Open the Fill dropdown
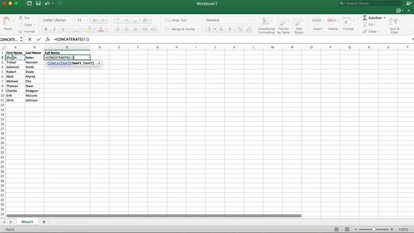Screen dimensions: 414x233 369,25
